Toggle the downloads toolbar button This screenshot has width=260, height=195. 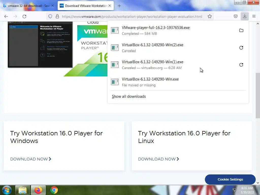click(245, 16)
